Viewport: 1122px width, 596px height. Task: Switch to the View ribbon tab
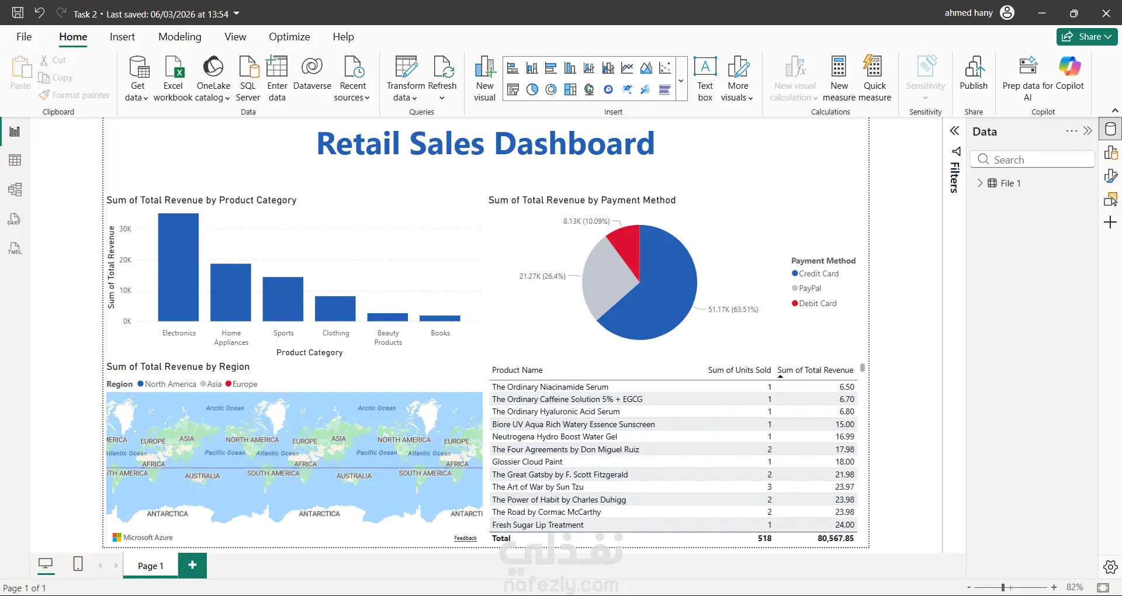235,37
